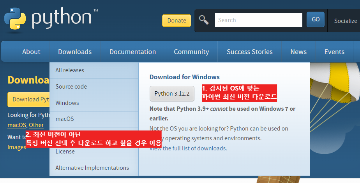This screenshot has width=360, height=183.
Task: Select Windows in Downloads submenu
Action: pyautogui.click(x=94, y=103)
